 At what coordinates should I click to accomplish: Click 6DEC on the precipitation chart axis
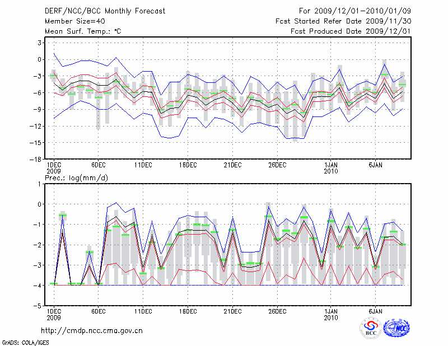point(99,311)
